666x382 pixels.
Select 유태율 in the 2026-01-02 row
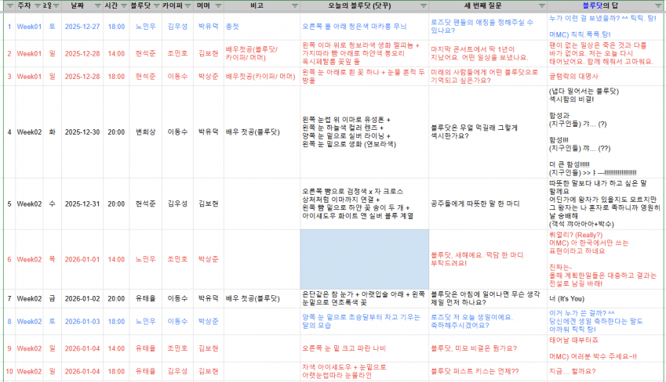point(145,299)
